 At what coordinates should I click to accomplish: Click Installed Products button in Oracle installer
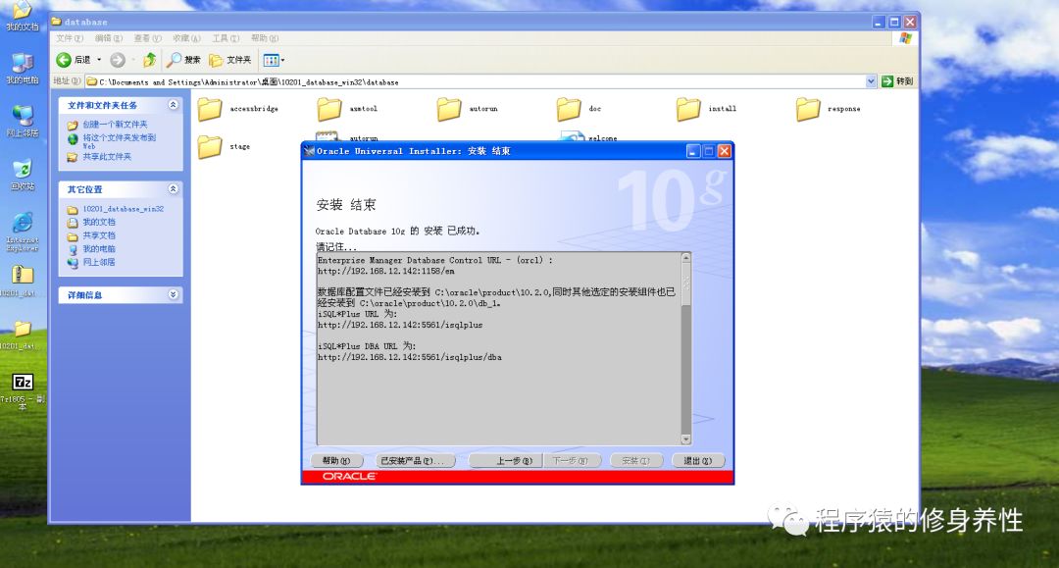click(415, 461)
